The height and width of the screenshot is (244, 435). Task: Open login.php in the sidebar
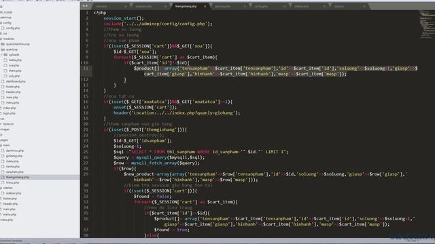tap(9, 113)
